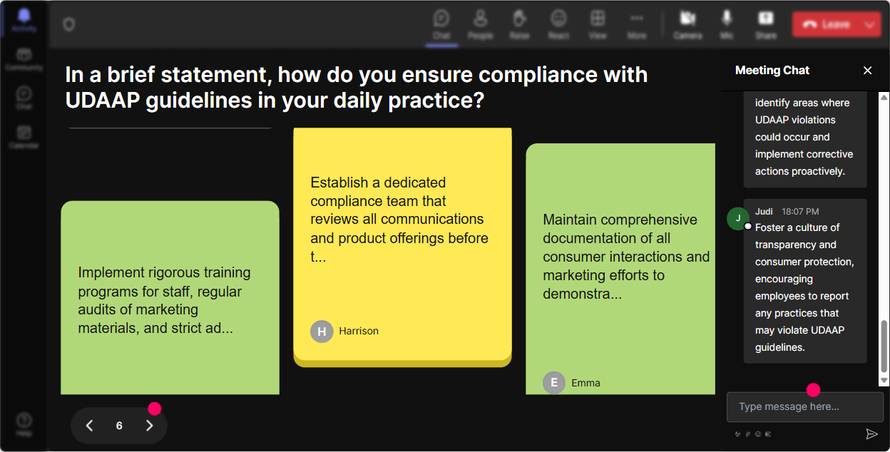Go to the previous response slide
890x452 pixels.
coord(90,426)
